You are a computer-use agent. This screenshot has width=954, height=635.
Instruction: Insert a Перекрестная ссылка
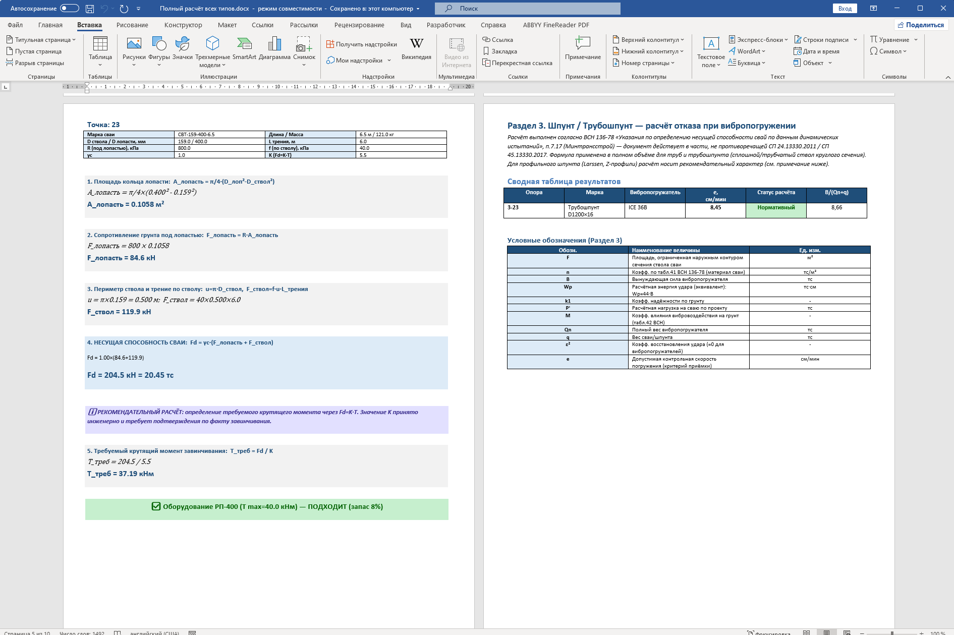[x=517, y=63]
